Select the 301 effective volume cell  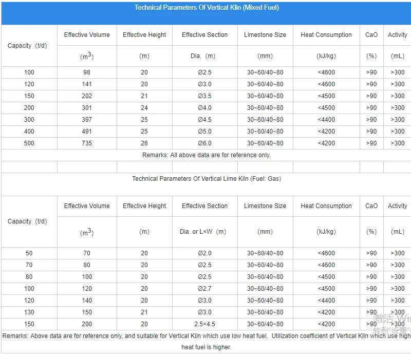pyautogui.click(x=87, y=108)
